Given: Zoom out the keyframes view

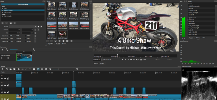Looking at the screenshot, I should pos(7,49).
